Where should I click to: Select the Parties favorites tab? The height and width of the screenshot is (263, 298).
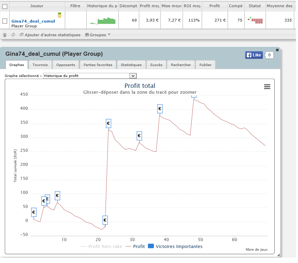coord(98,65)
